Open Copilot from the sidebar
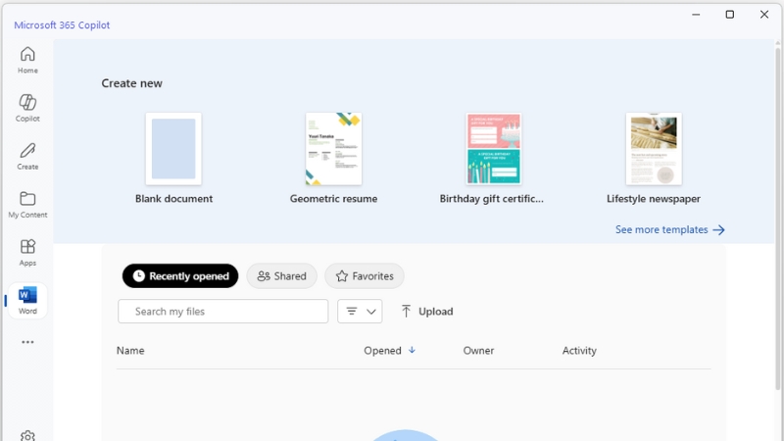The width and height of the screenshot is (784, 441). point(27,108)
